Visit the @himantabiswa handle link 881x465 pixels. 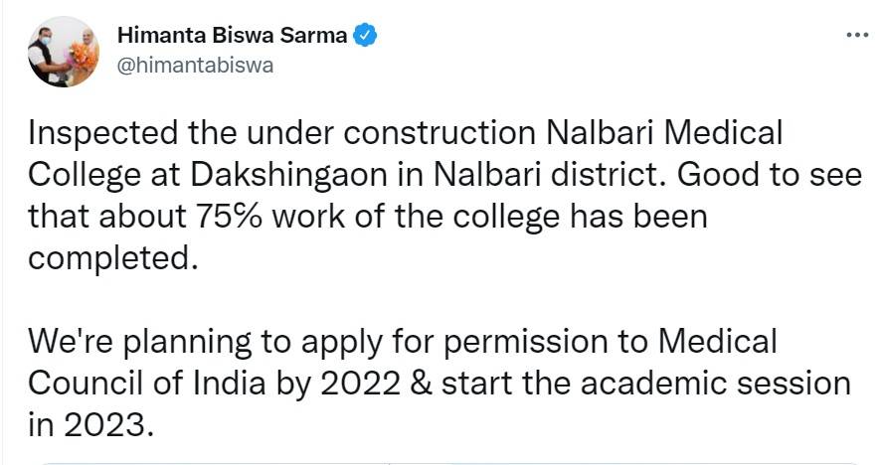pyautogui.click(x=195, y=65)
